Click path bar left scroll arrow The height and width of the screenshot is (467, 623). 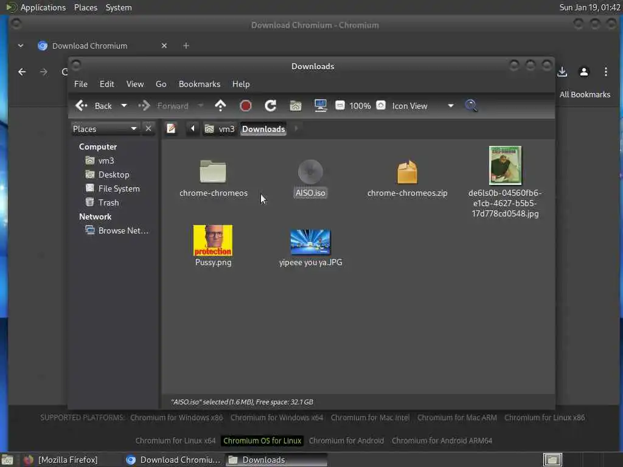click(193, 129)
